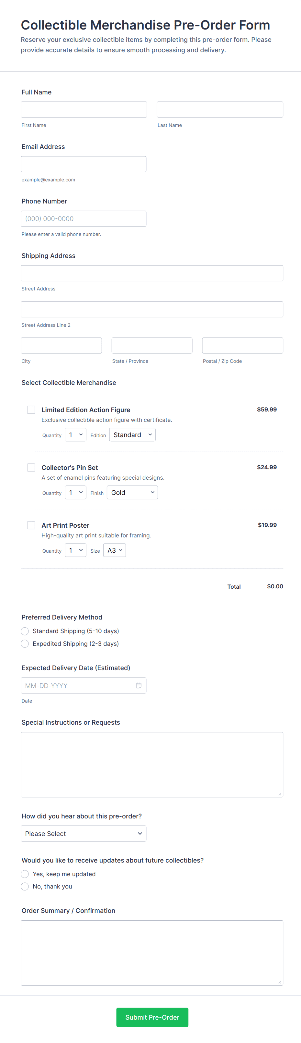Click the Order Summary / Confirmation textarea

point(152,952)
